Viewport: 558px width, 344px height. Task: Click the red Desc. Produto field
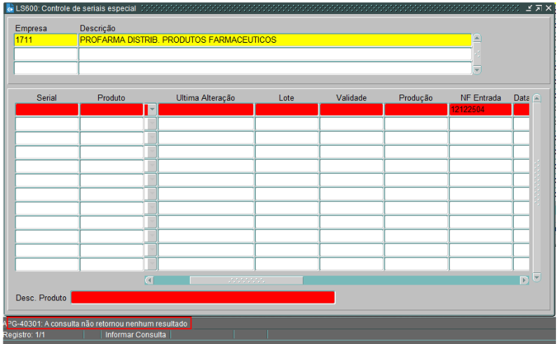point(203,297)
